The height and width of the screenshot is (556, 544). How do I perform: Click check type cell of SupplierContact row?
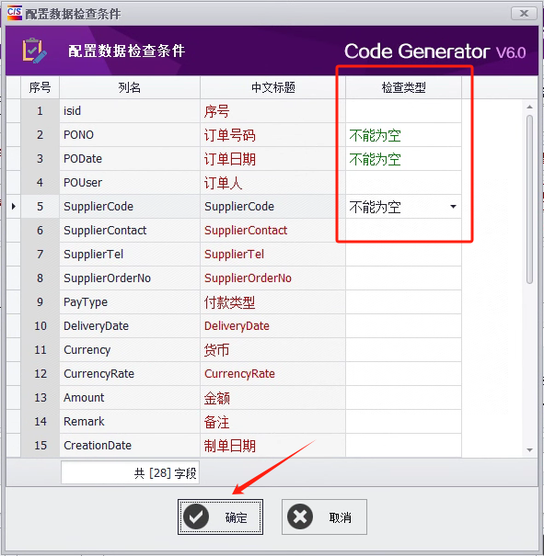pos(403,231)
